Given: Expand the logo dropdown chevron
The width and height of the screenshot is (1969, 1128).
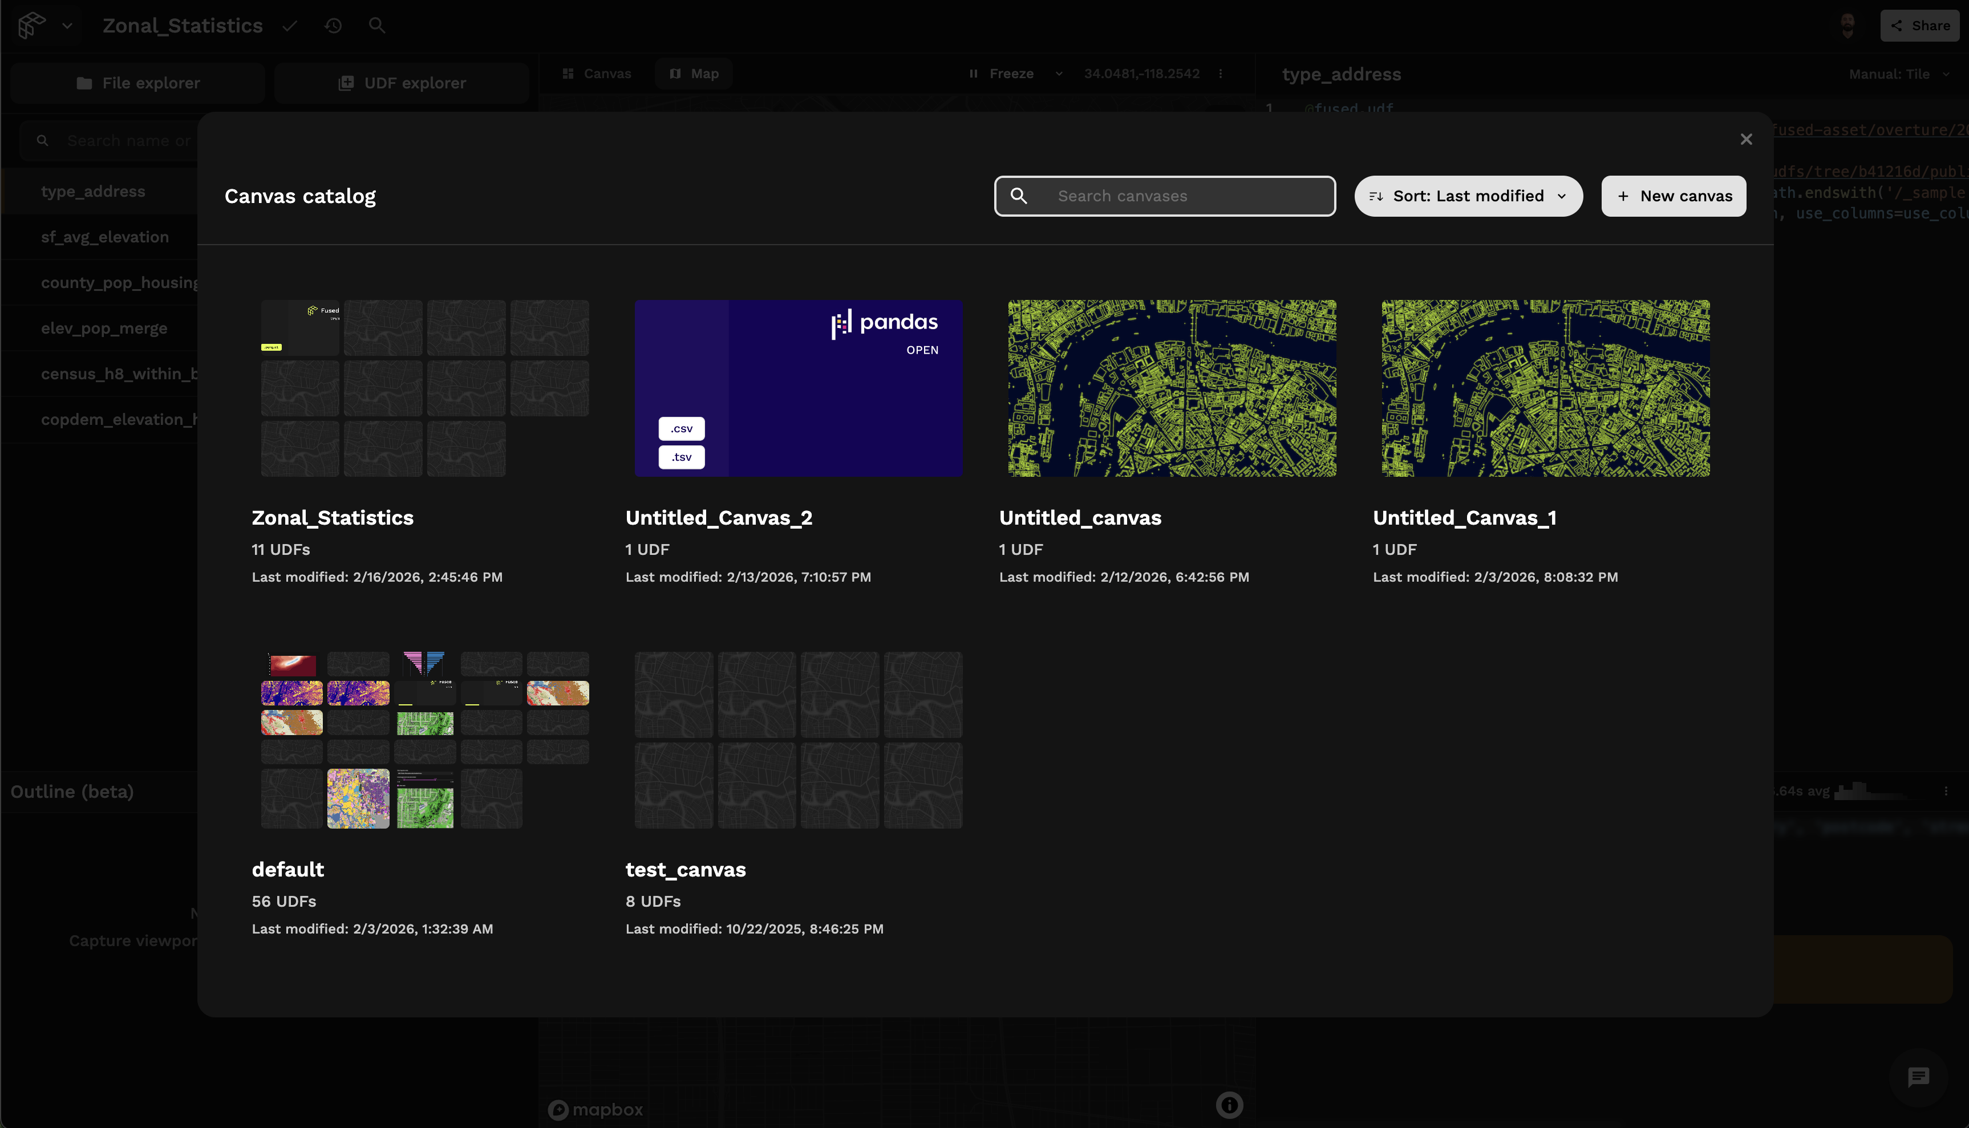Looking at the screenshot, I should pyautogui.click(x=67, y=26).
